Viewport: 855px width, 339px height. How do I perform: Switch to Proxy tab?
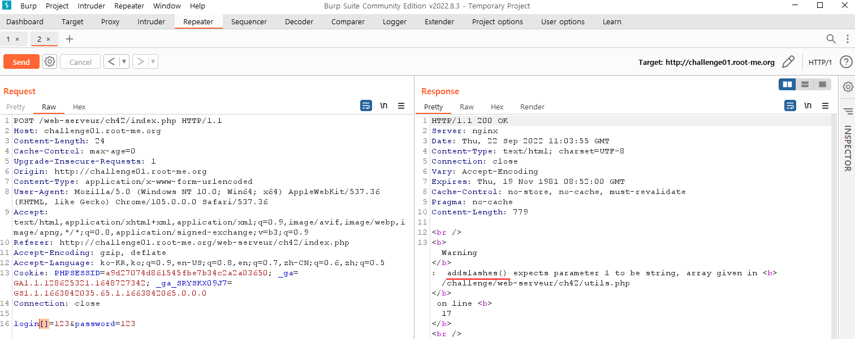point(110,21)
